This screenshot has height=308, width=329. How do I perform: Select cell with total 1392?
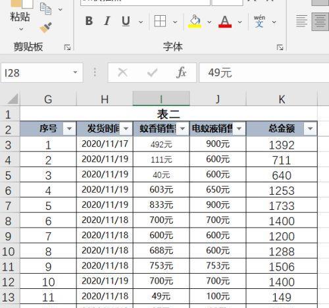[x=282, y=144]
